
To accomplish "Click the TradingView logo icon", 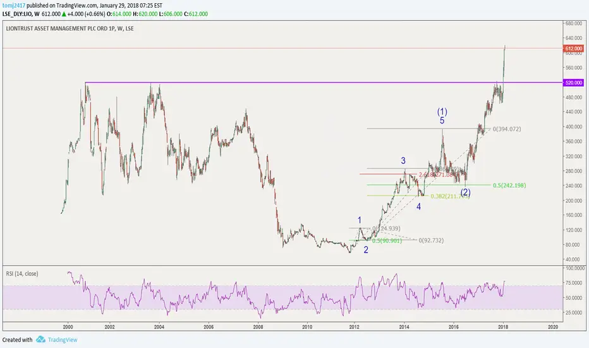I will point(40,339).
